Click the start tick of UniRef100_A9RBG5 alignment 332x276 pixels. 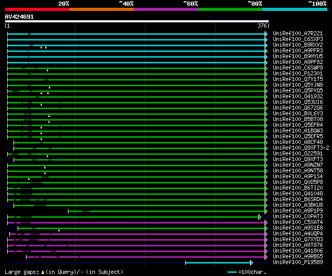coord(26,257)
